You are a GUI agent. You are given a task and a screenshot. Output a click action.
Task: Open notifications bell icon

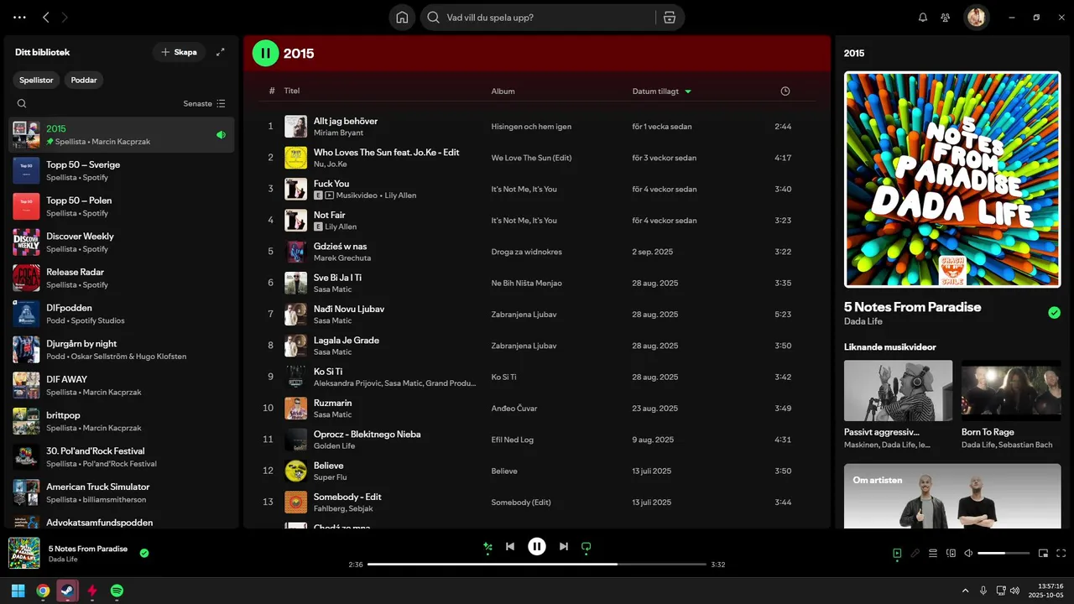(x=923, y=17)
